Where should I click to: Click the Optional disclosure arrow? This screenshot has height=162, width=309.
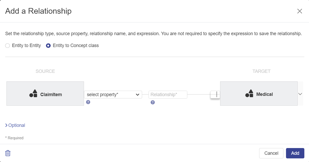(x=6, y=125)
